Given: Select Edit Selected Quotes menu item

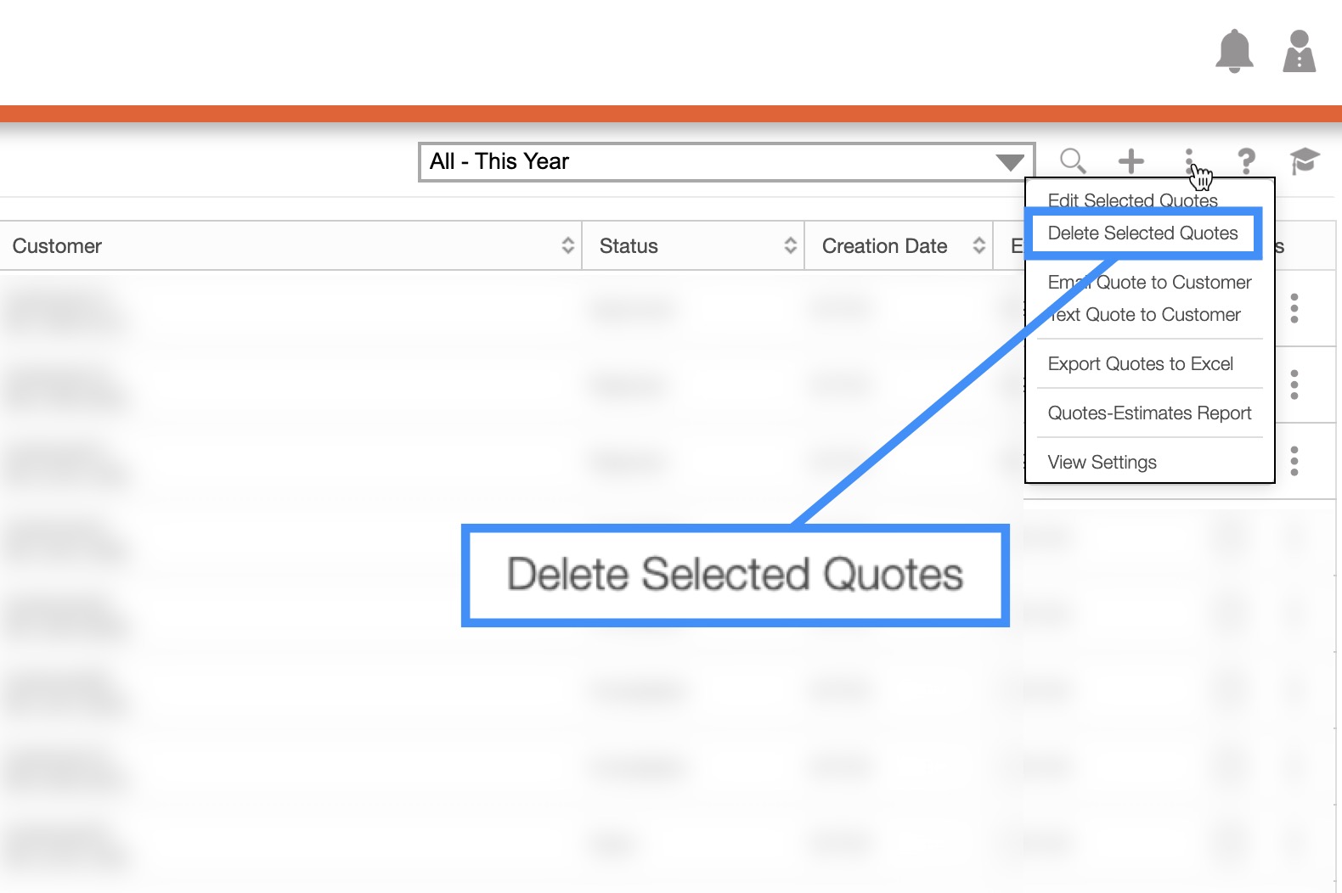Looking at the screenshot, I should pyautogui.click(x=1132, y=200).
